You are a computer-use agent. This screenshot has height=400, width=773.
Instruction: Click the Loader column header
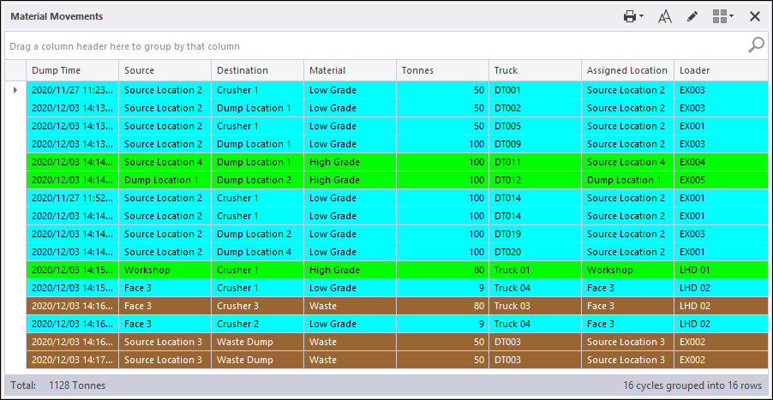(x=721, y=70)
